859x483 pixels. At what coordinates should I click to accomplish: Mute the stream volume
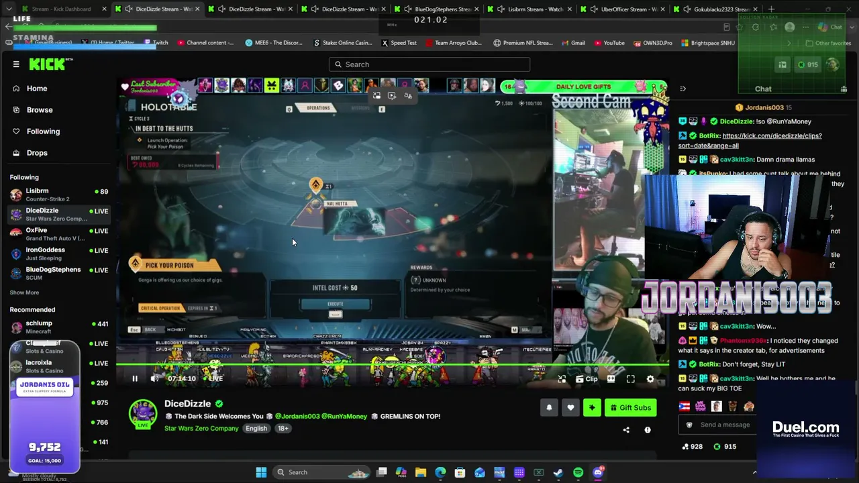[x=155, y=379]
